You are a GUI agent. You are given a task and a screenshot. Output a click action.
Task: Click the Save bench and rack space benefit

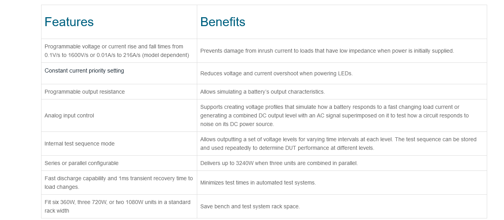tap(250, 206)
